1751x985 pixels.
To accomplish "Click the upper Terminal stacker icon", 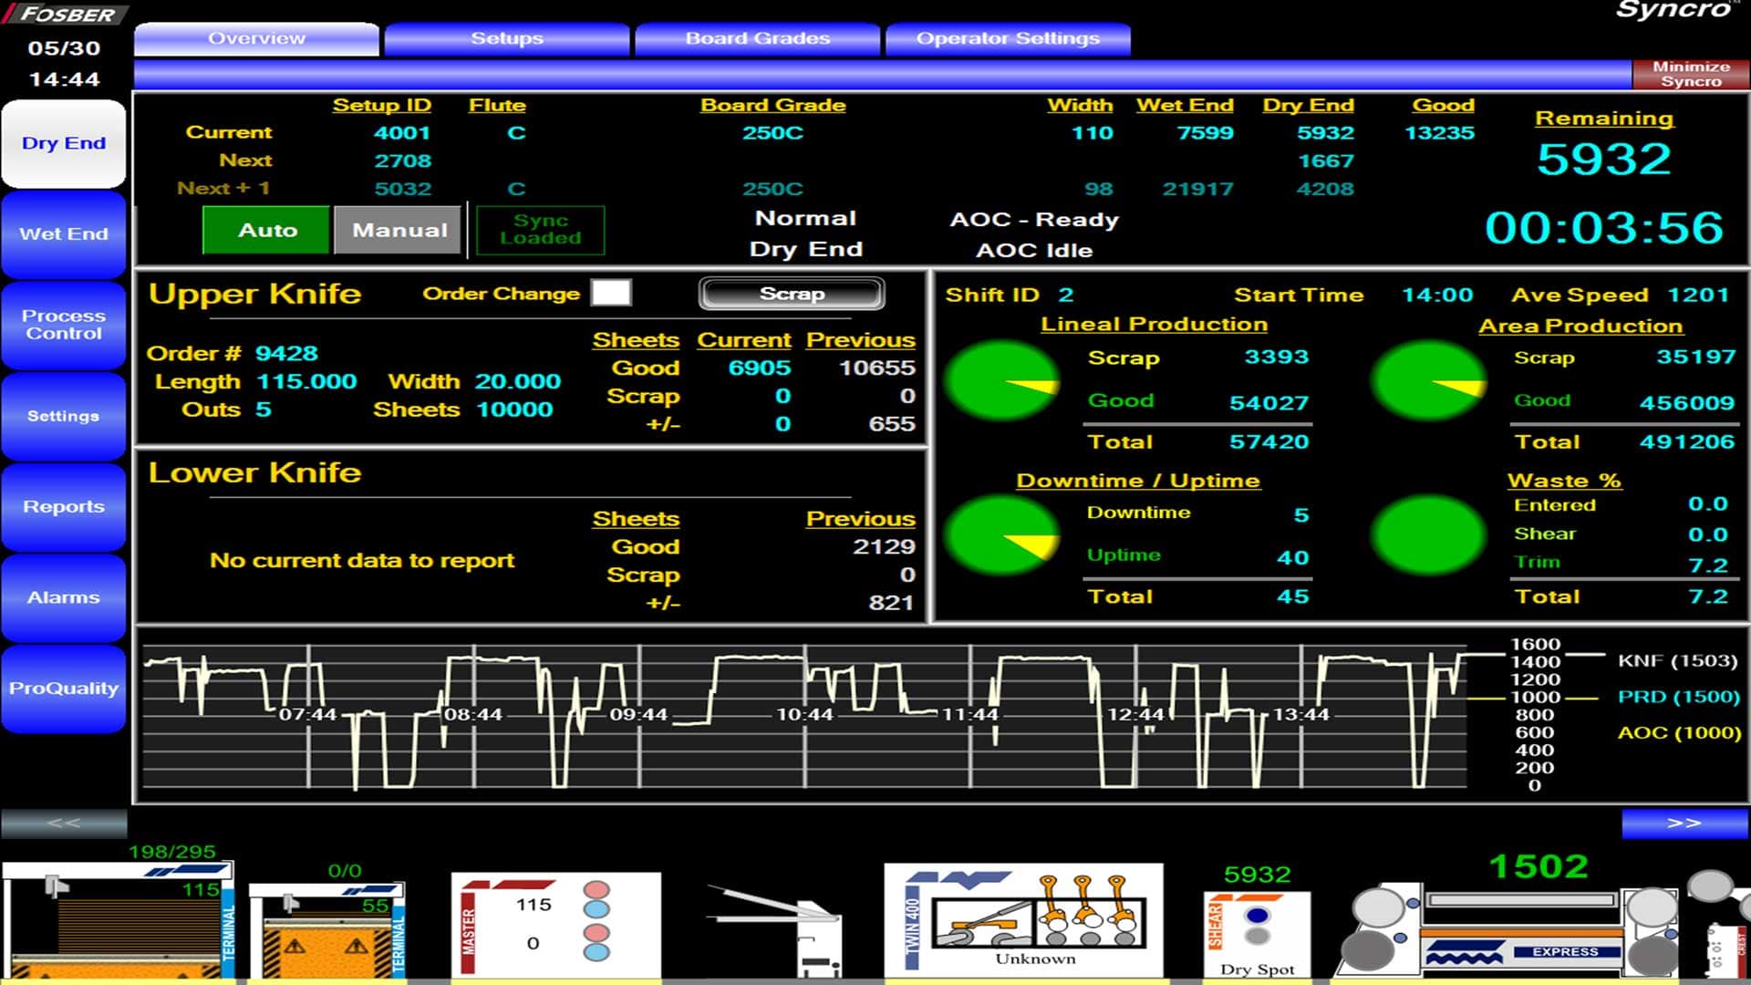I will [x=119, y=921].
